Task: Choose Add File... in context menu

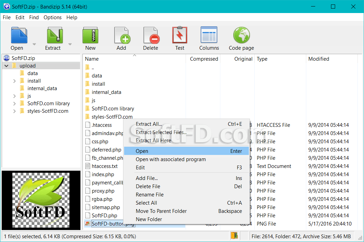Action: (186, 178)
